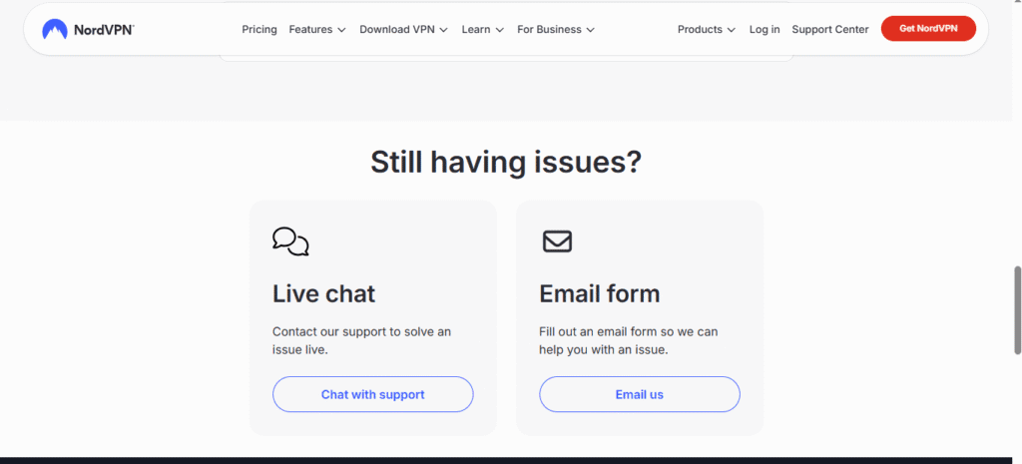Go to the Pricing page
Viewport: 1022px width, 464px height.
259,29
